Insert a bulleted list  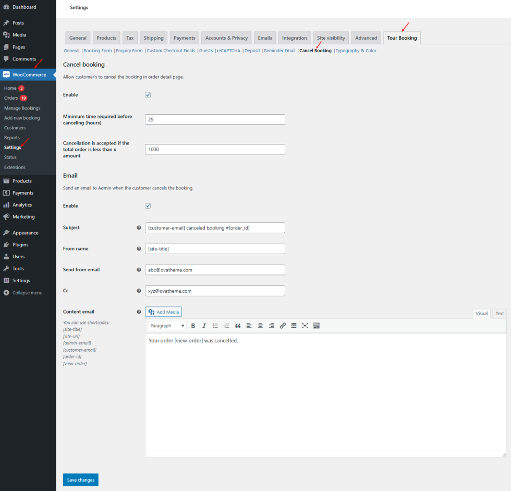click(x=215, y=326)
